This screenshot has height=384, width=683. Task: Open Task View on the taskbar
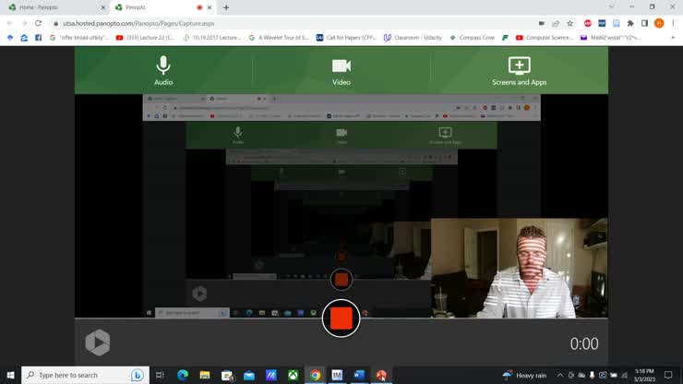[x=160, y=375]
